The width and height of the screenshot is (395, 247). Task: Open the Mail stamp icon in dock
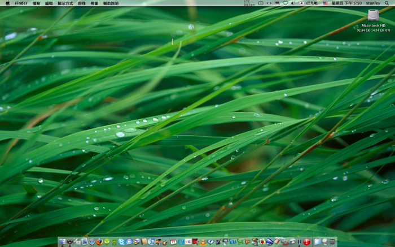[x=85, y=242]
